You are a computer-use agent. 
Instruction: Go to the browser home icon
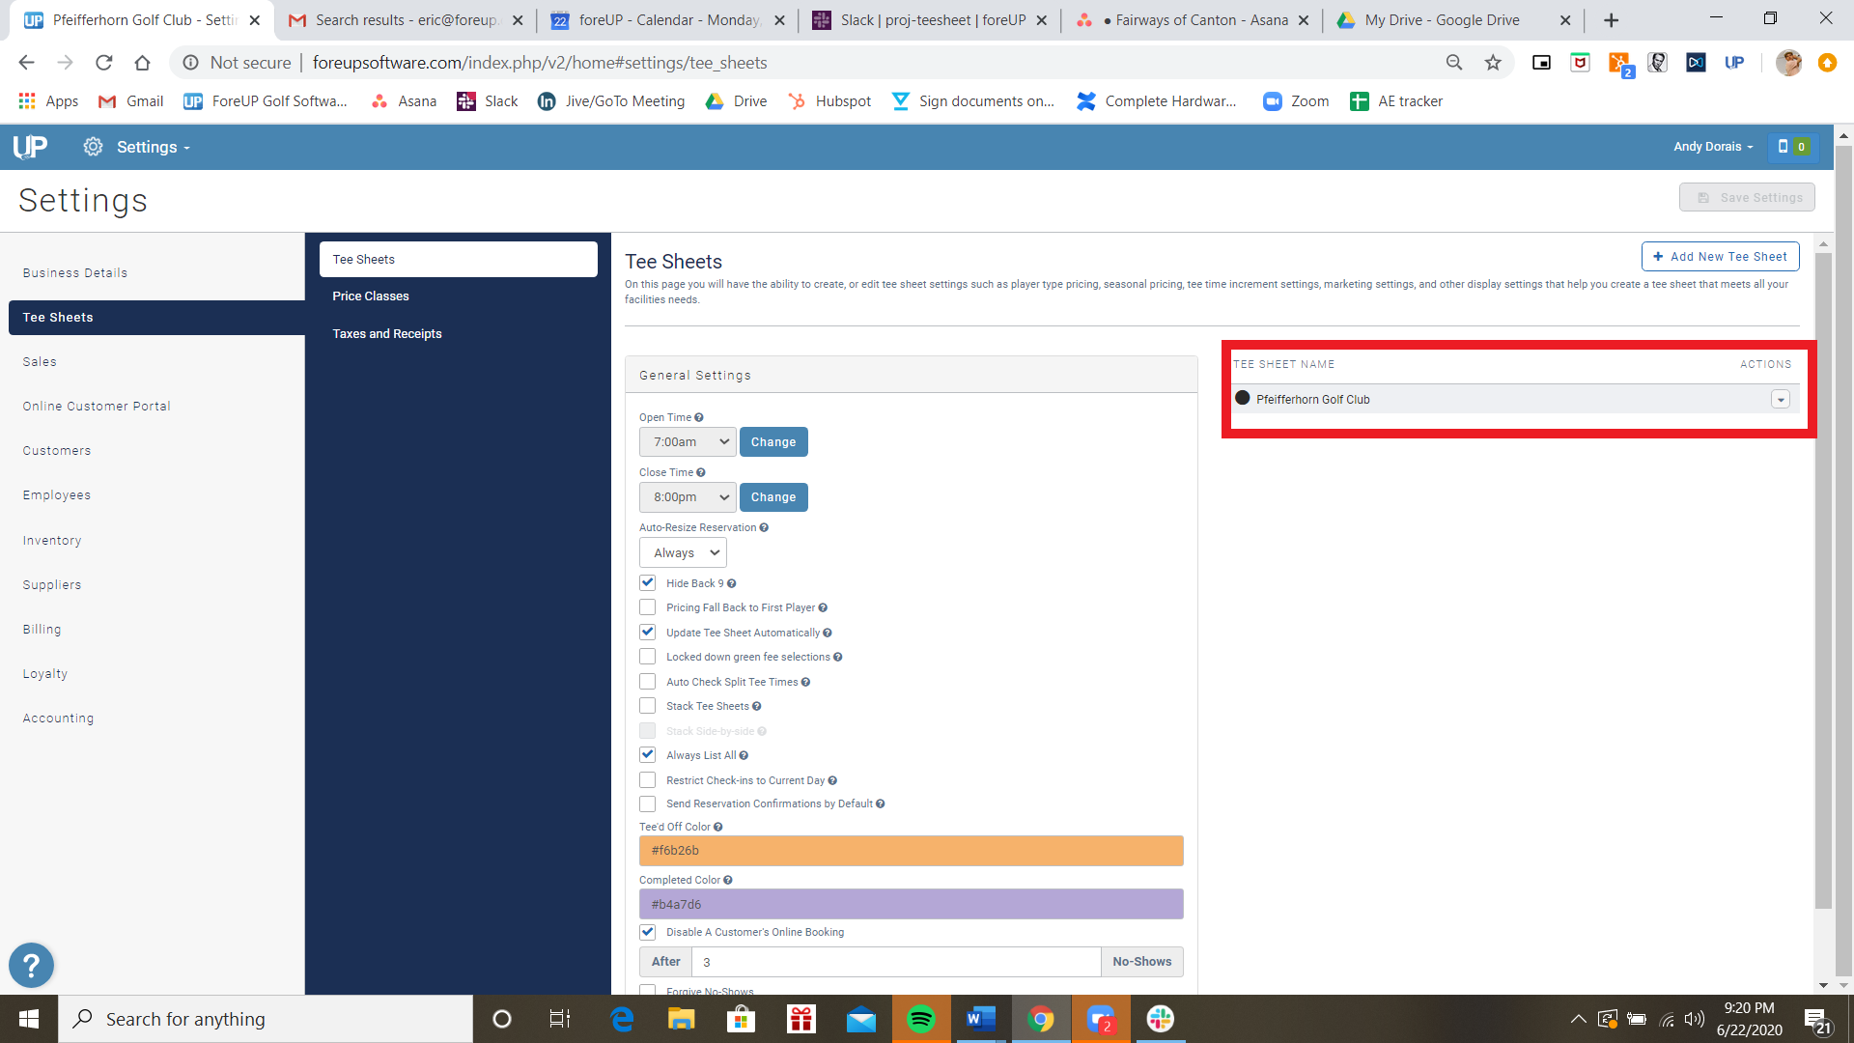point(142,63)
